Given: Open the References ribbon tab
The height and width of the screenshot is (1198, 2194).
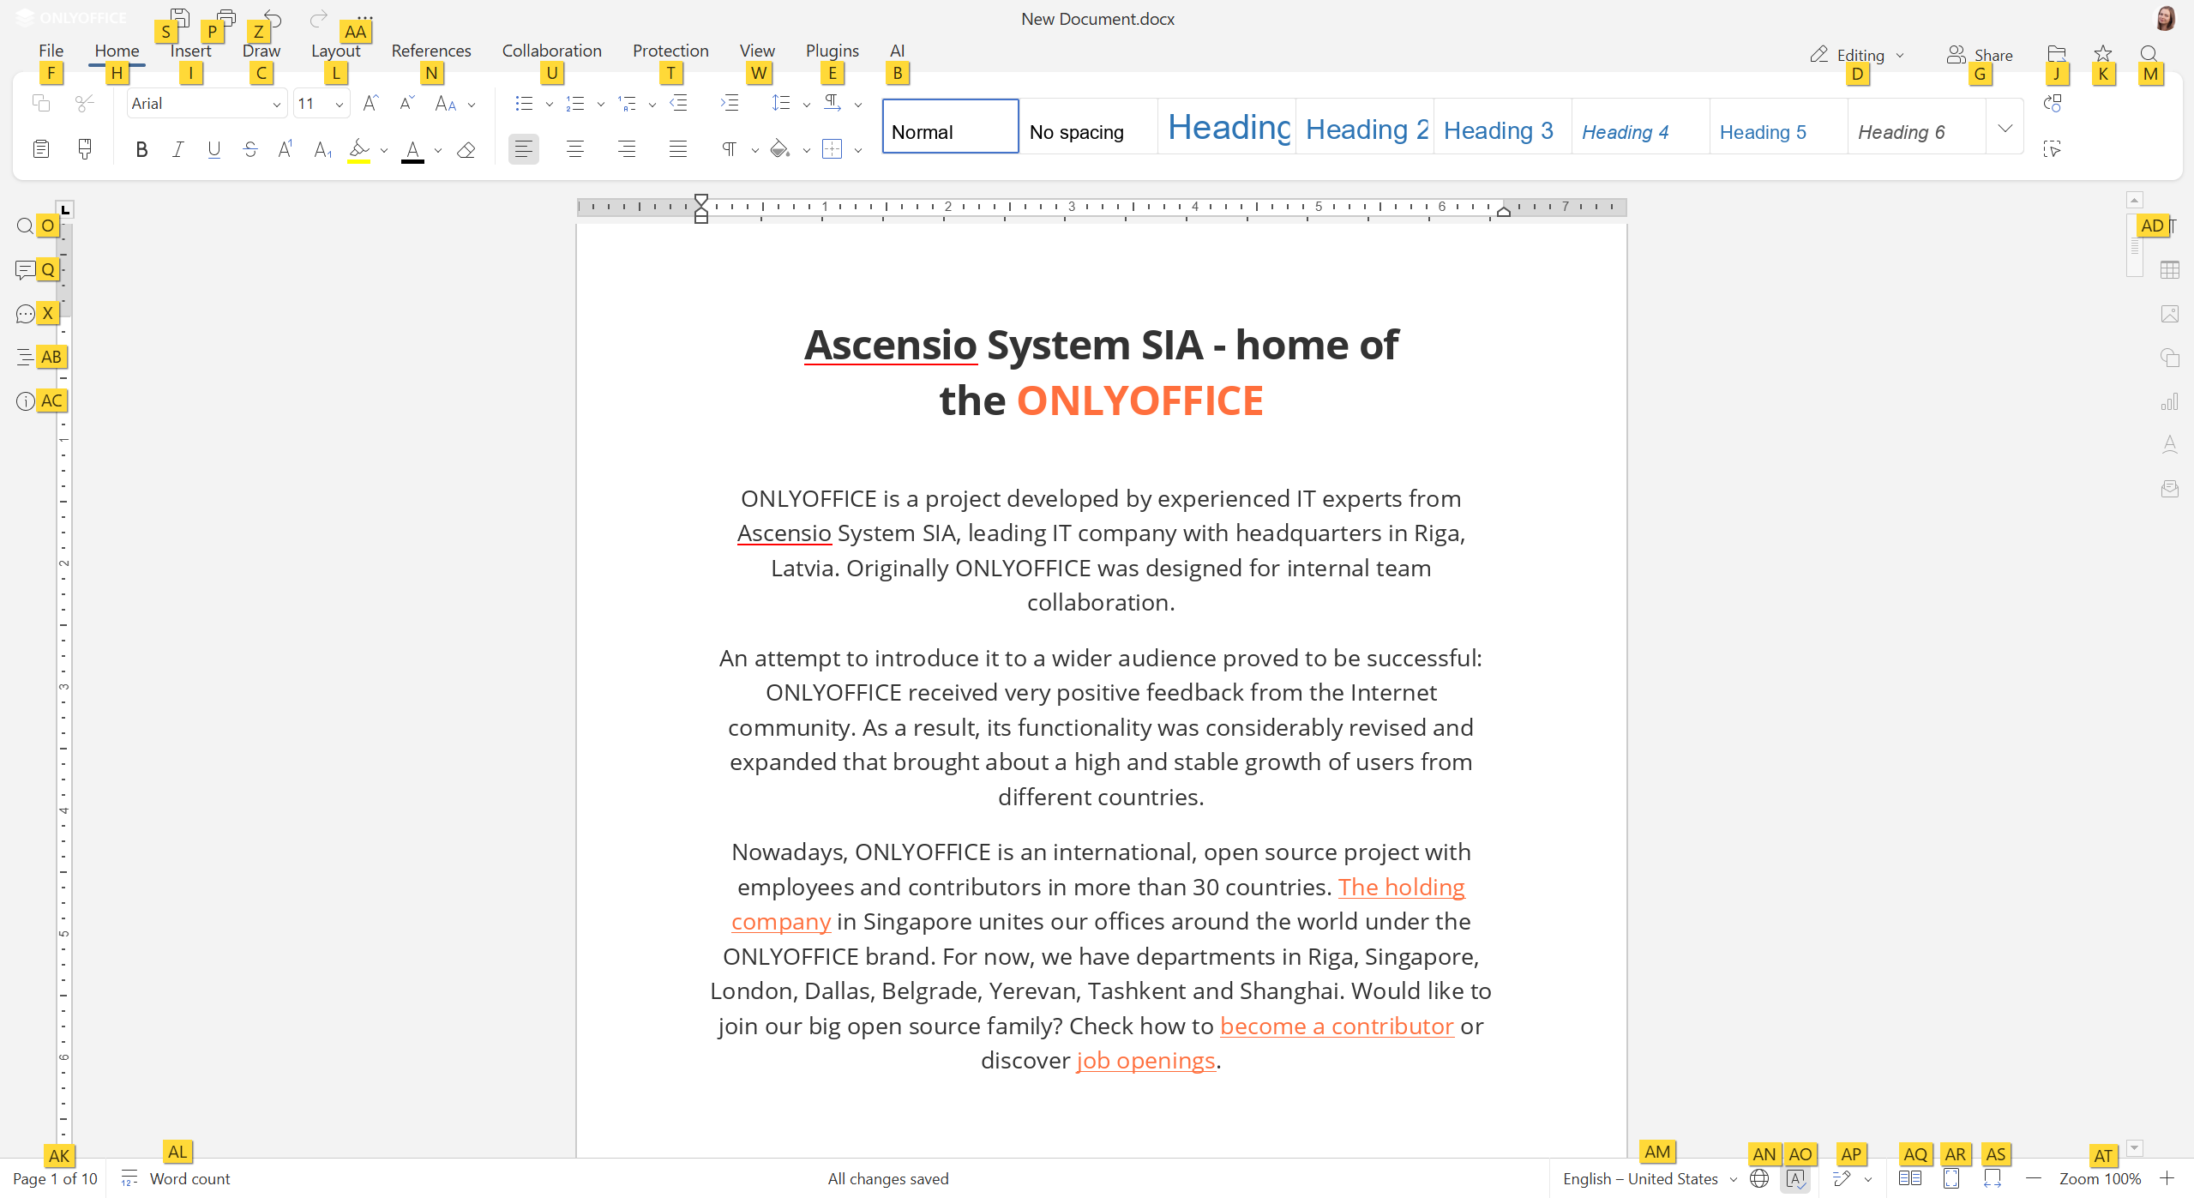Looking at the screenshot, I should 431,51.
